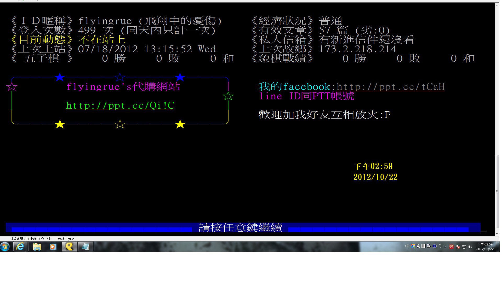
Task: Open the Windows Start menu
Action: [5, 246]
